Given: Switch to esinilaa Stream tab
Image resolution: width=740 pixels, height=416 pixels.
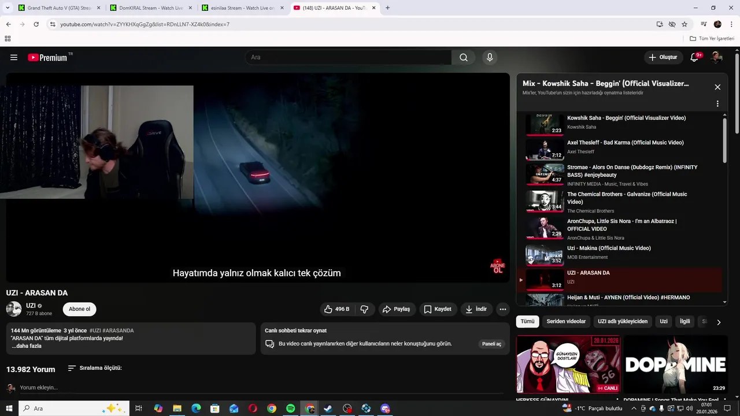Looking at the screenshot, I should pyautogui.click(x=243, y=8).
